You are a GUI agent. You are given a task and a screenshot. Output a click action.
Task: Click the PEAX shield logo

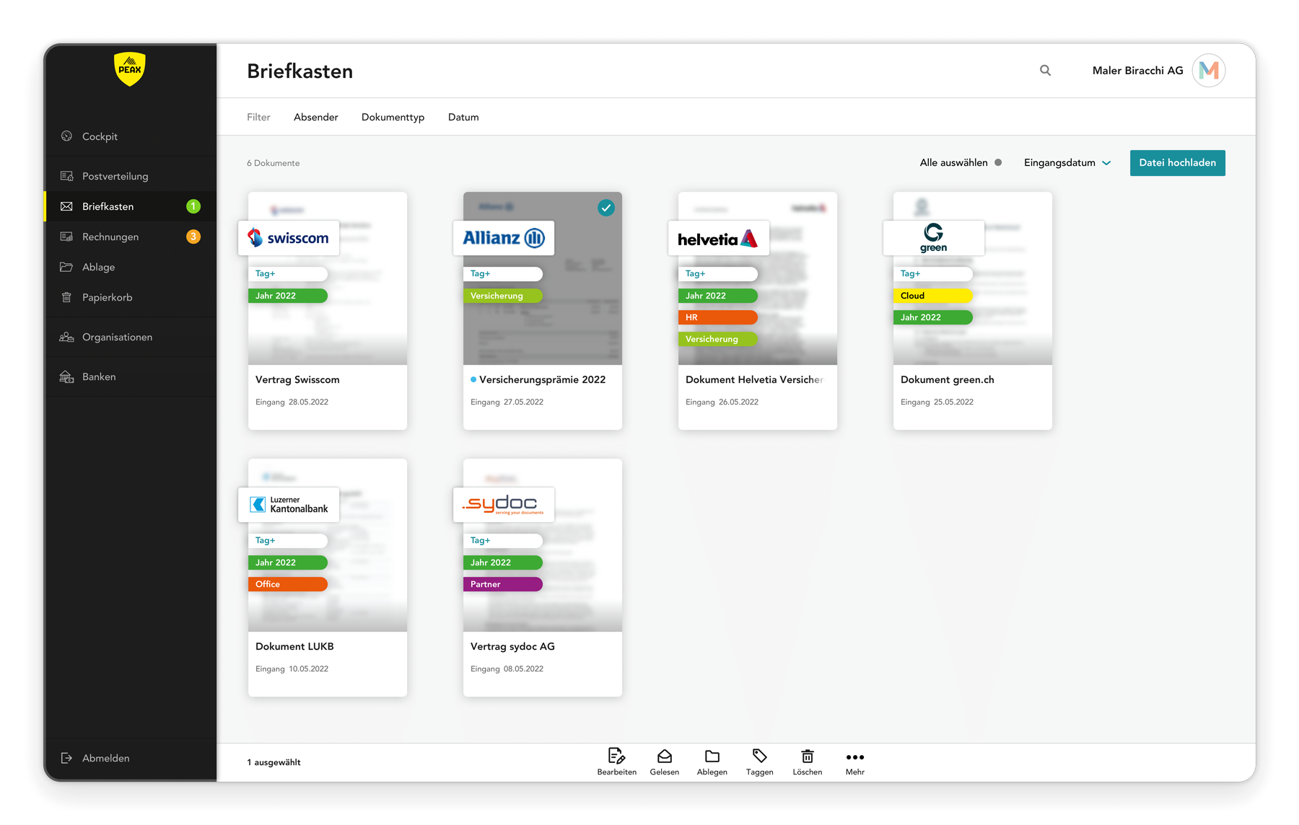tap(130, 69)
